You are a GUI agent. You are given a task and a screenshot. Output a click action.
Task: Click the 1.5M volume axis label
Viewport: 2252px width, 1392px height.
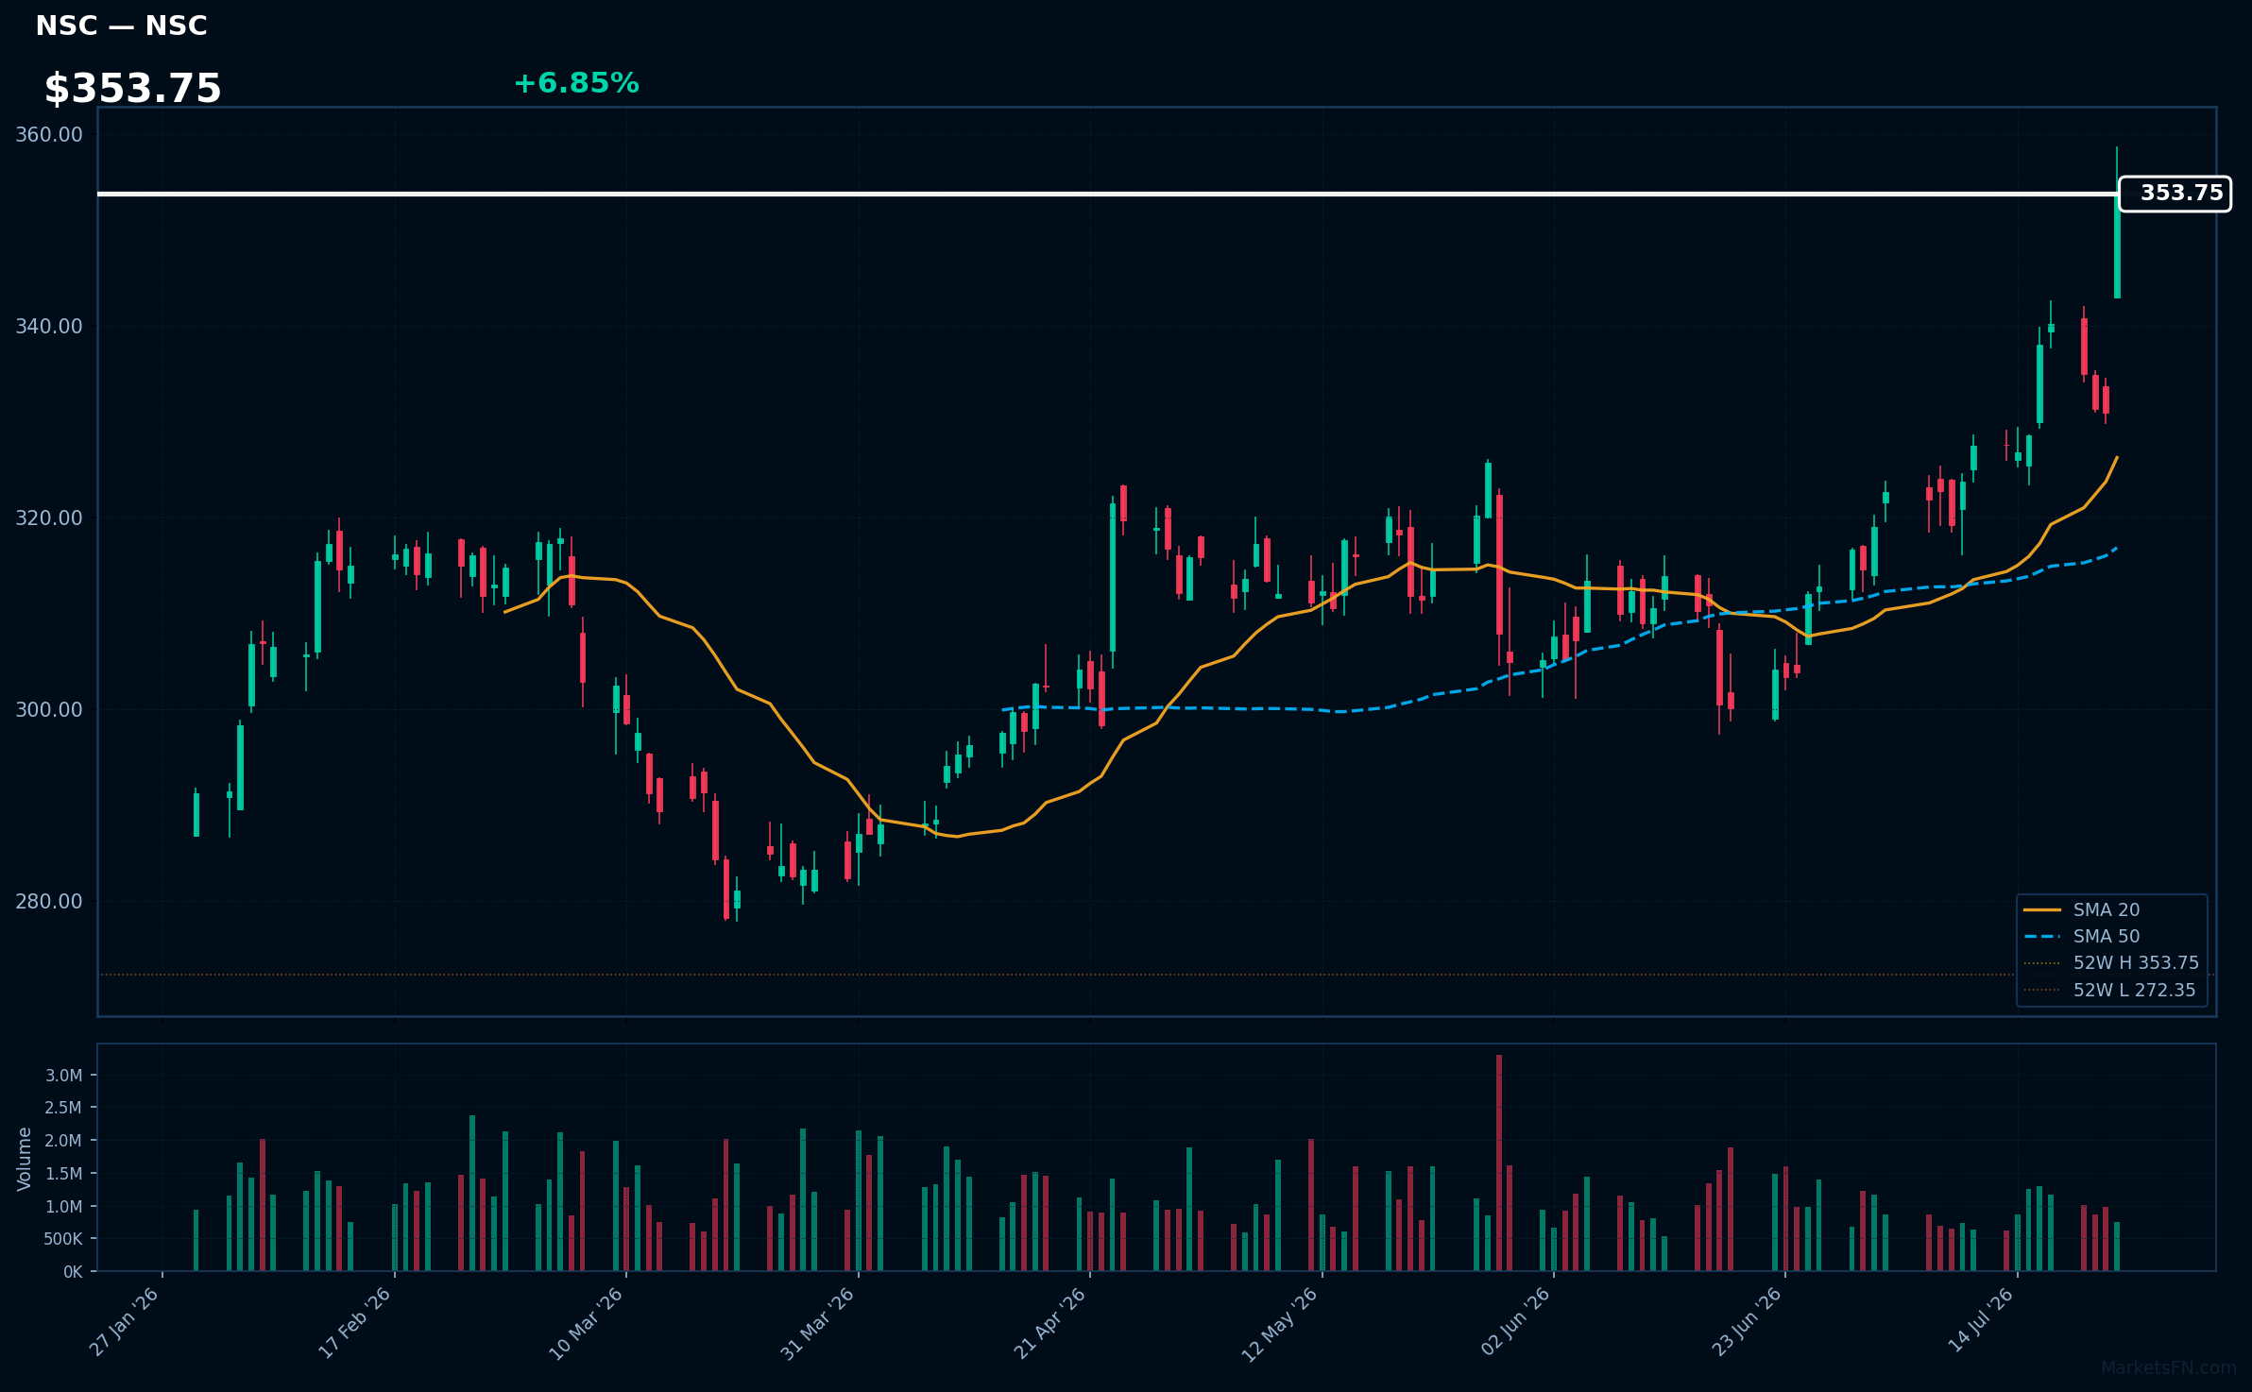click(x=64, y=1173)
